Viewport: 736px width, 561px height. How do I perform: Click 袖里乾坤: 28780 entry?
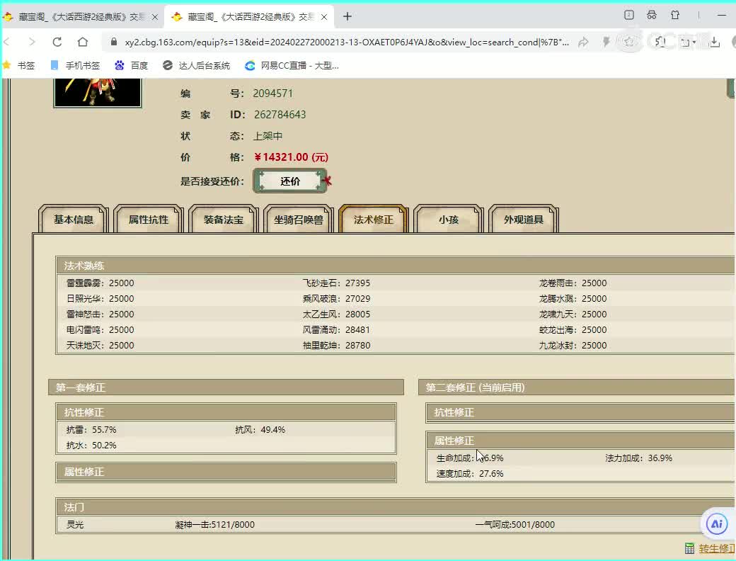(337, 345)
